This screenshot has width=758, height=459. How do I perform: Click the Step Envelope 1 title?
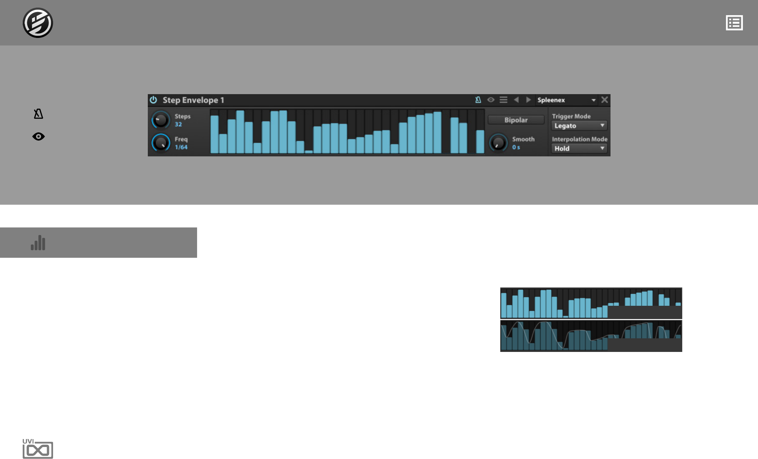[x=193, y=100]
